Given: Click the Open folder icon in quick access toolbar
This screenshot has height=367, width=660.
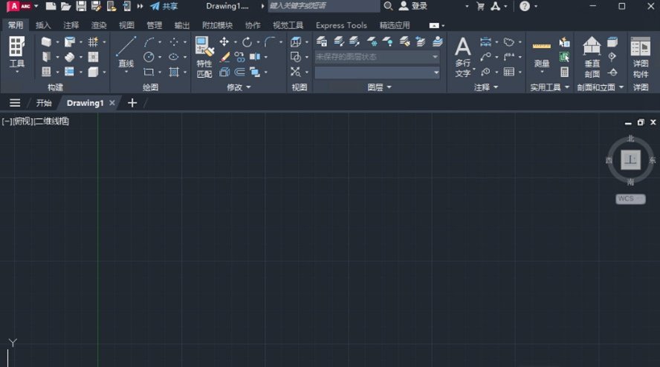Looking at the screenshot, I should point(65,6).
